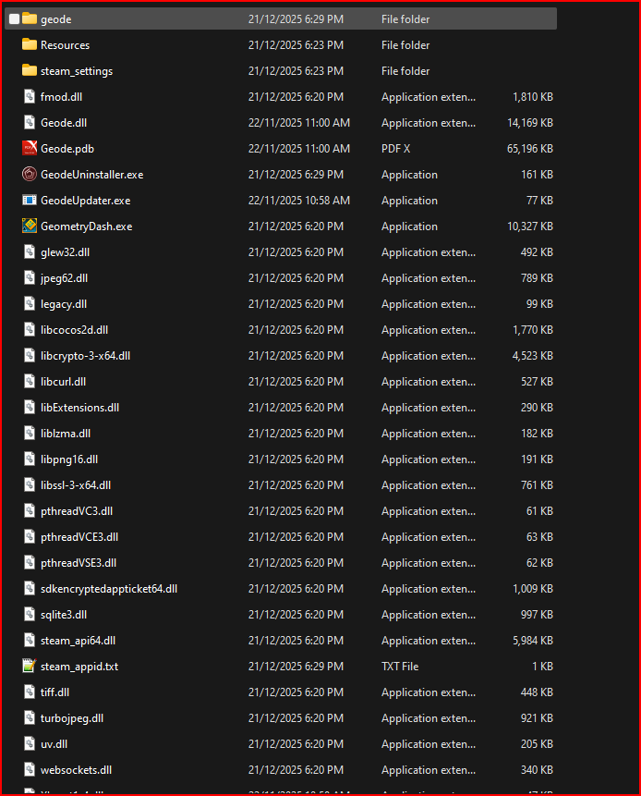
Task: Select libcocos2d.dll file name
Action: coord(74,330)
